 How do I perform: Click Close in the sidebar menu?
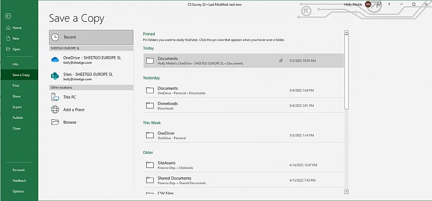point(16,128)
